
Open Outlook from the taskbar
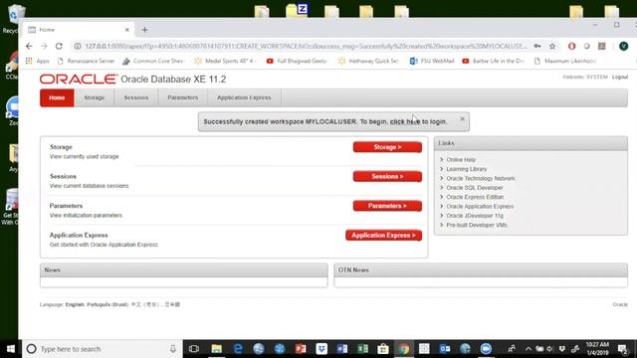[445, 349]
